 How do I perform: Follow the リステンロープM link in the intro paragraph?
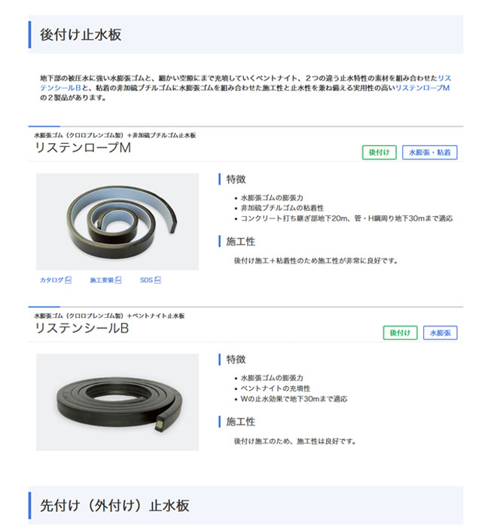[422, 88]
